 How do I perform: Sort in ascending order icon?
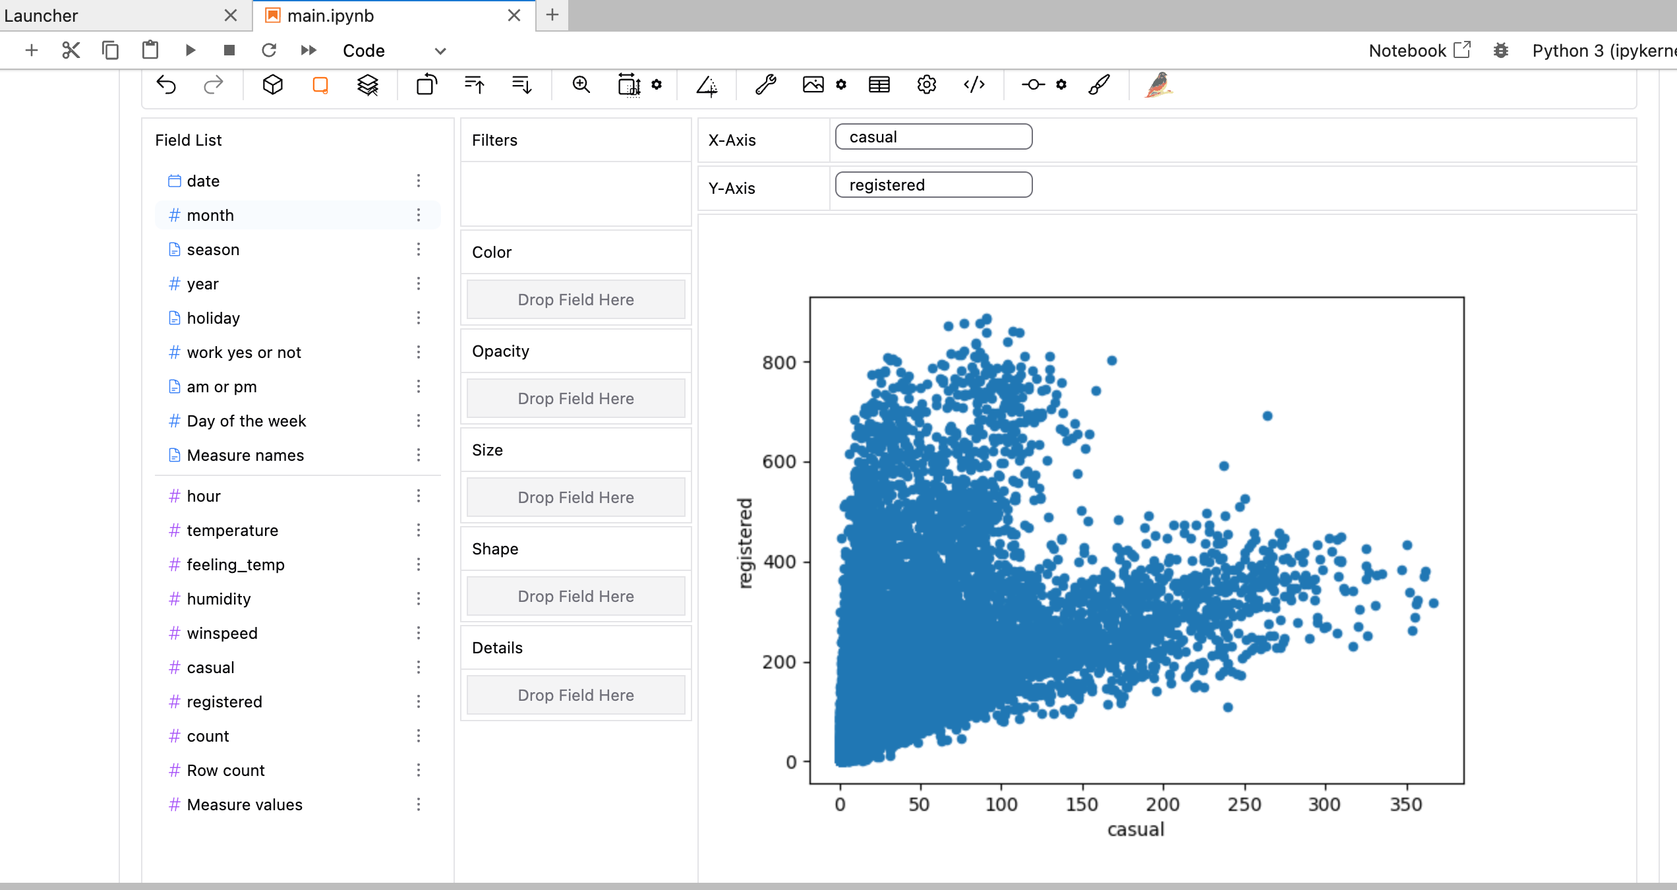click(x=475, y=85)
